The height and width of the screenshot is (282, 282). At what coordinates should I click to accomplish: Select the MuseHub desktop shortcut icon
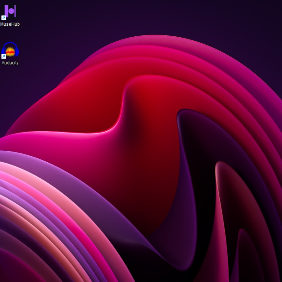tap(10, 12)
